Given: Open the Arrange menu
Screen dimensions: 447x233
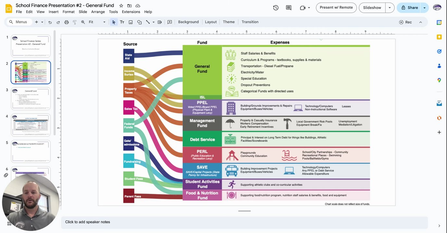Looking at the screenshot, I should point(98,12).
